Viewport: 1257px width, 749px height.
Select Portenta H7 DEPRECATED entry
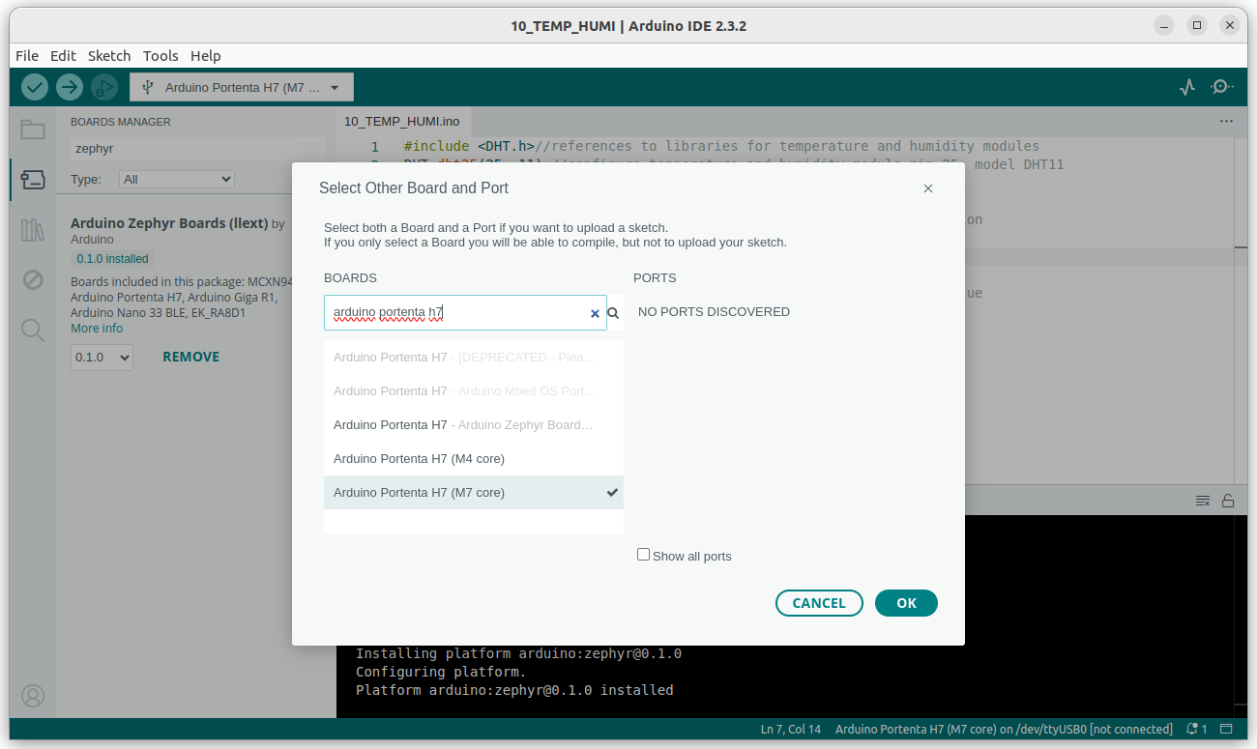[x=474, y=358]
